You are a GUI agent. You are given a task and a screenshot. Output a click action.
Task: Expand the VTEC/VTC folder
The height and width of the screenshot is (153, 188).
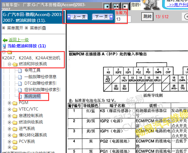9,109
